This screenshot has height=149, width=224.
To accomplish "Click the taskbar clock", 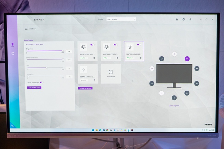I will (x=211, y=130).
